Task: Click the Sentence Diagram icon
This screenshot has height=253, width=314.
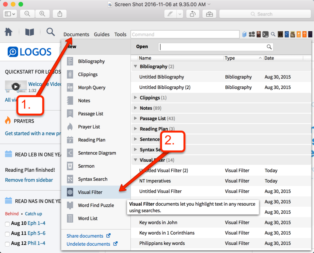Action: 70,153
